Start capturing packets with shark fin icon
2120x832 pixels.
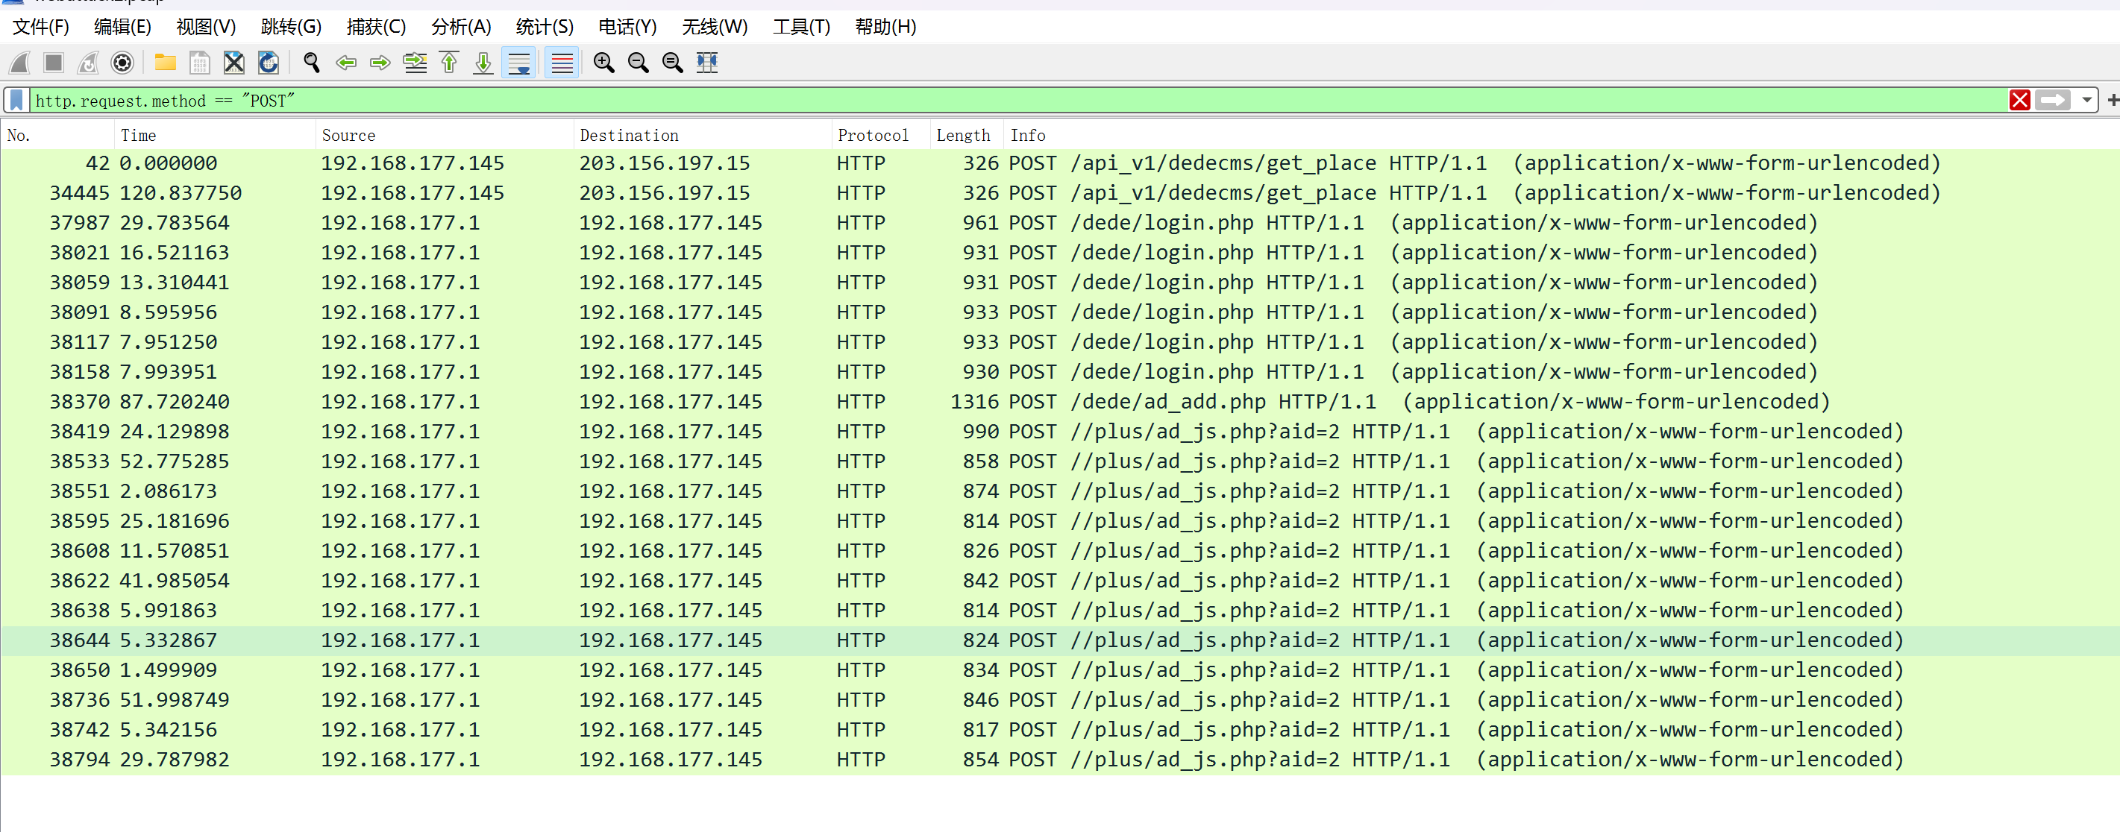(19, 63)
